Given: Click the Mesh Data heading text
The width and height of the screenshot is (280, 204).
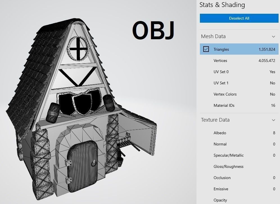Looking at the screenshot, I should [x=213, y=36].
